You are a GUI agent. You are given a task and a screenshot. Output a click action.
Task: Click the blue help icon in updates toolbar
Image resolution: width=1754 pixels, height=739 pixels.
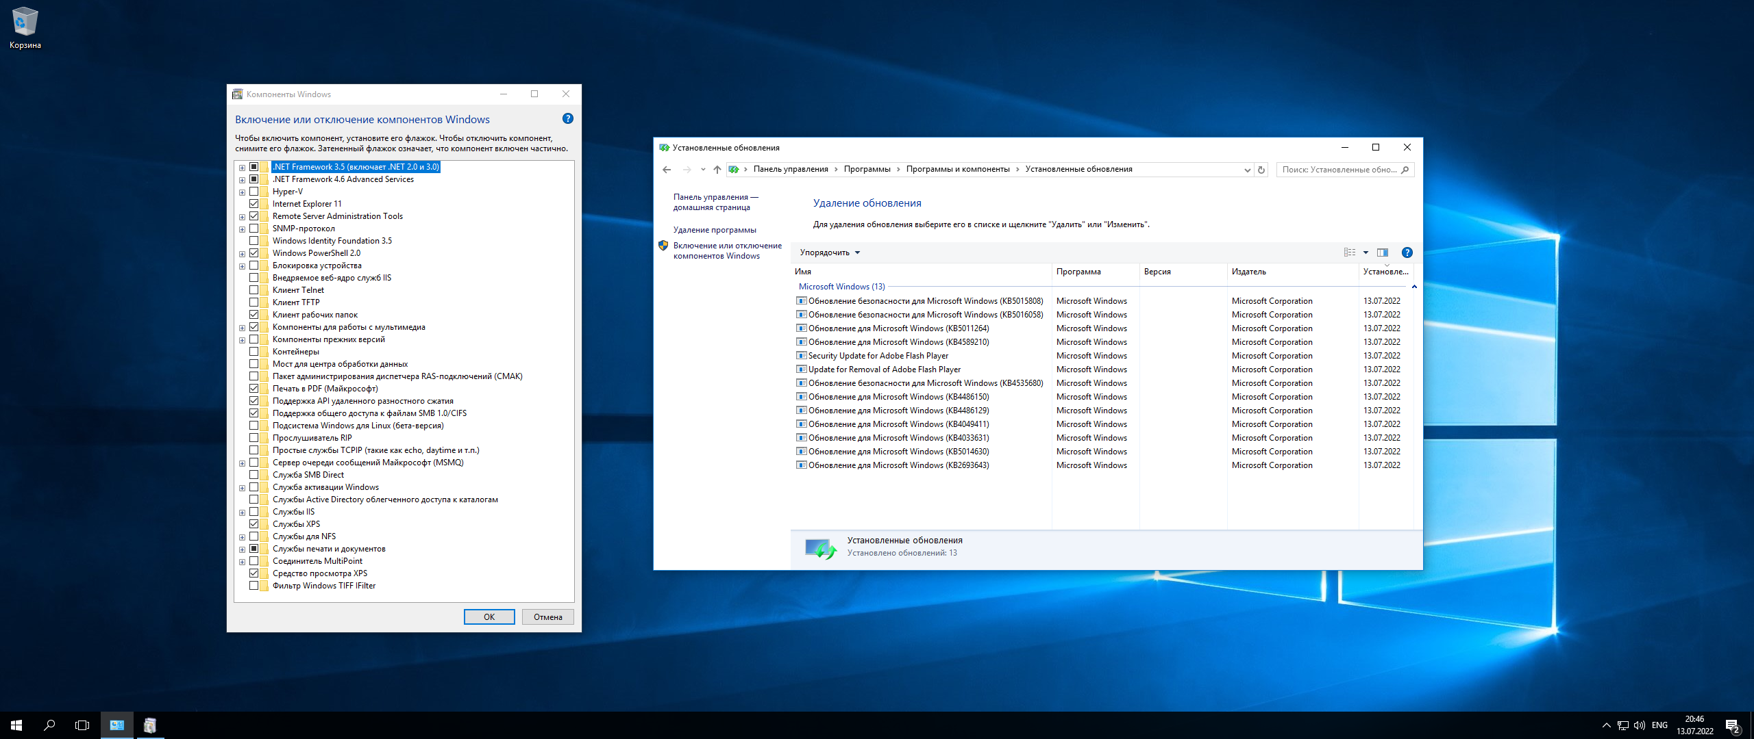click(1407, 252)
